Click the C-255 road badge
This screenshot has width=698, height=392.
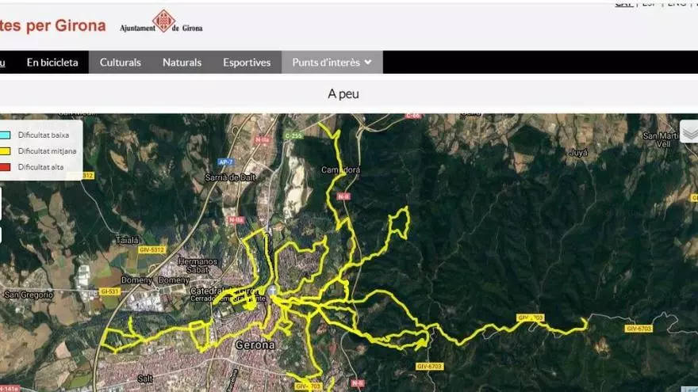click(x=293, y=135)
